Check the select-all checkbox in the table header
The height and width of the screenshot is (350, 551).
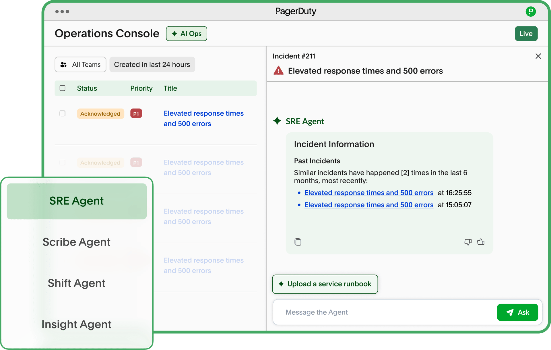click(x=62, y=88)
